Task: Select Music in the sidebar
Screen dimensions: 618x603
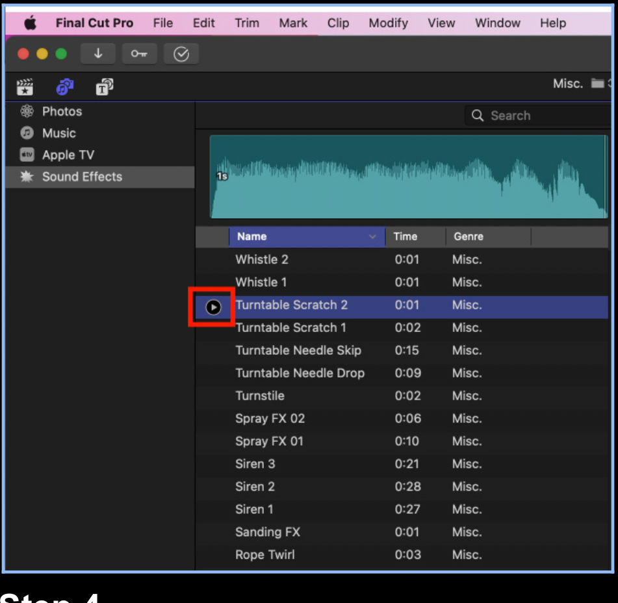Action: point(100,133)
